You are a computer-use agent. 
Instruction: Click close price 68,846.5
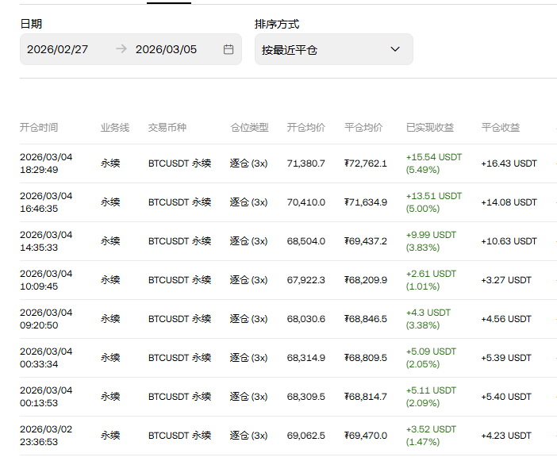click(366, 319)
